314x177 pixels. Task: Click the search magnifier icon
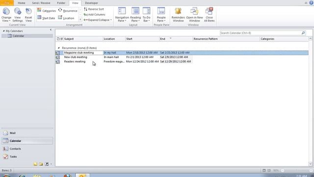(303, 33)
